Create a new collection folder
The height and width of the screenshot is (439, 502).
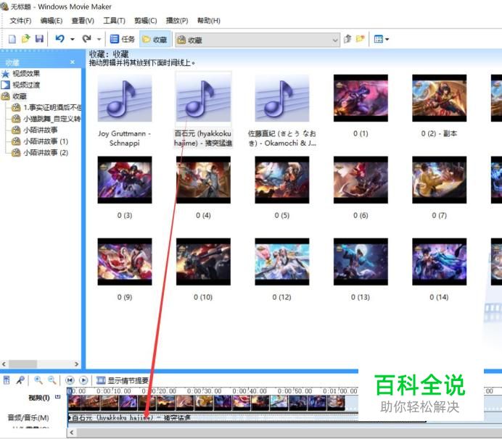(x=360, y=39)
